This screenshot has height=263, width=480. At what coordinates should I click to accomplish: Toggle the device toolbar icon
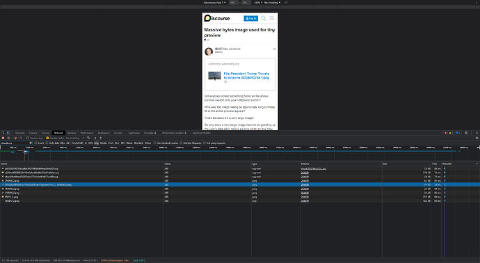click(8, 133)
